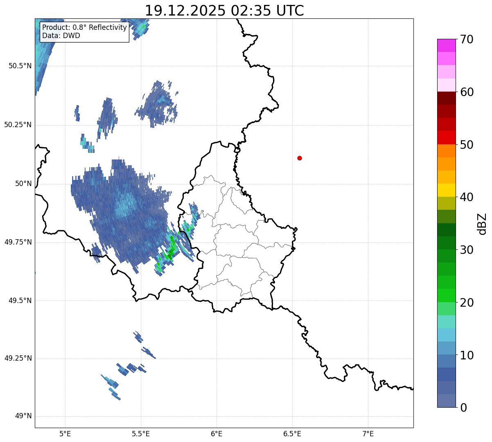The width and height of the screenshot is (492, 442).
Task: Click the red station marker dot
Action: point(300,158)
